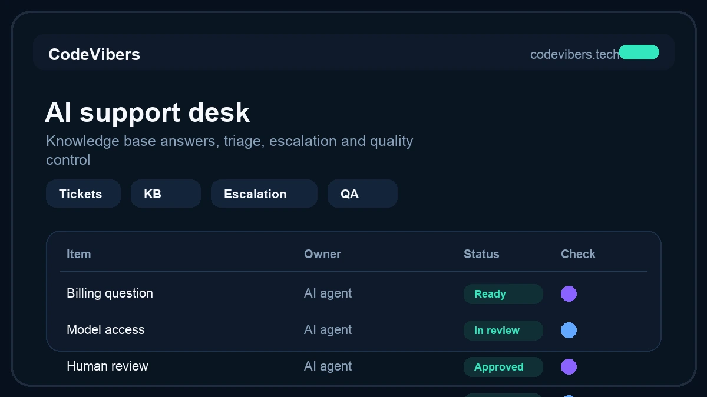The width and height of the screenshot is (707, 397).
Task: Select the Tickets tab
Action: [83, 194]
